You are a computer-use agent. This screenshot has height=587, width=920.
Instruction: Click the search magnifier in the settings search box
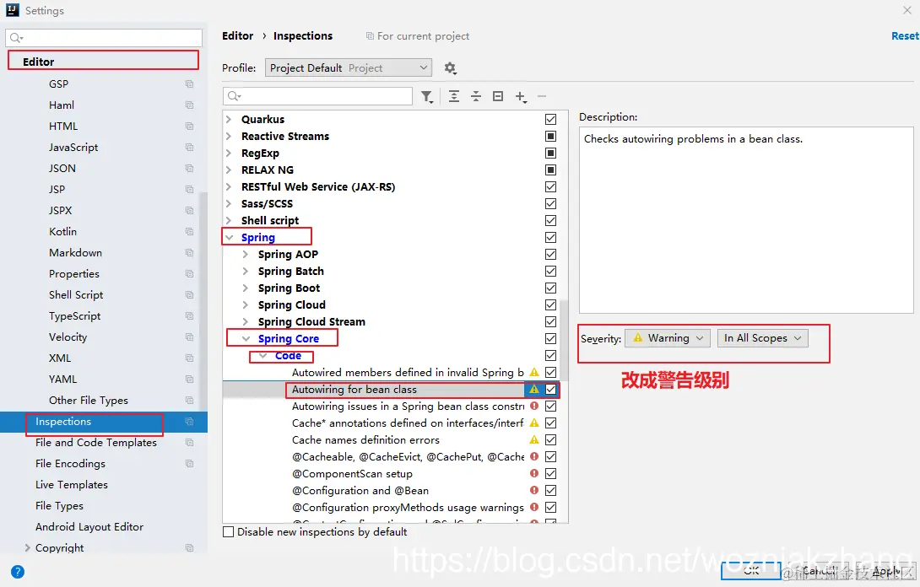pos(16,38)
